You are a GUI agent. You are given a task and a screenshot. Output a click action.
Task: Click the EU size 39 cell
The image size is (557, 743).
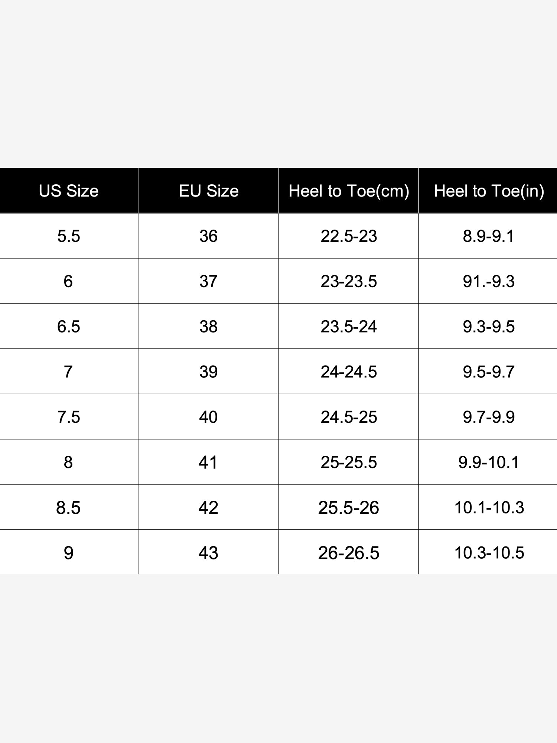click(208, 371)
